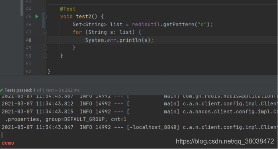Click line number 52 in gutter
278x149 pixels.
29,71
